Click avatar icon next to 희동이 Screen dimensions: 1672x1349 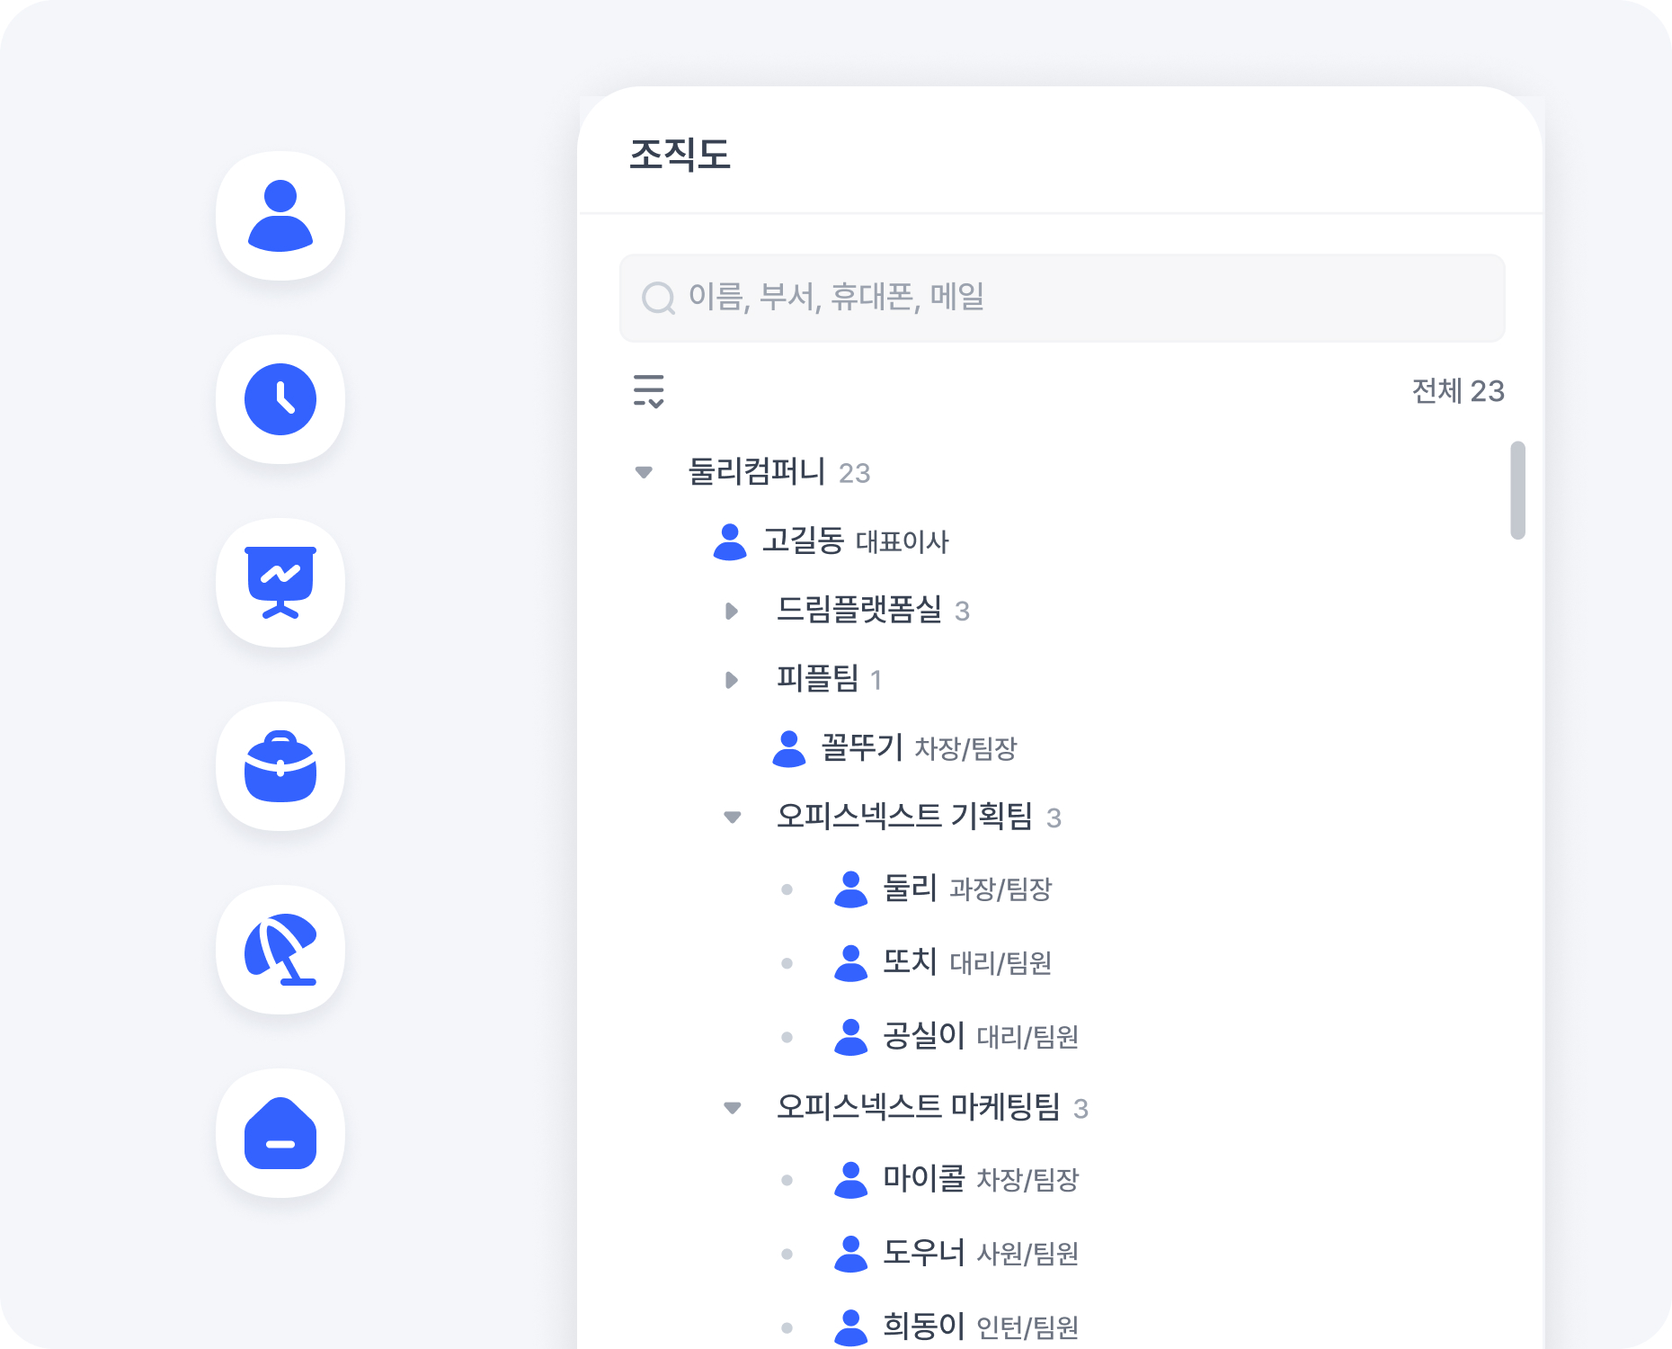click(850, 1327)
